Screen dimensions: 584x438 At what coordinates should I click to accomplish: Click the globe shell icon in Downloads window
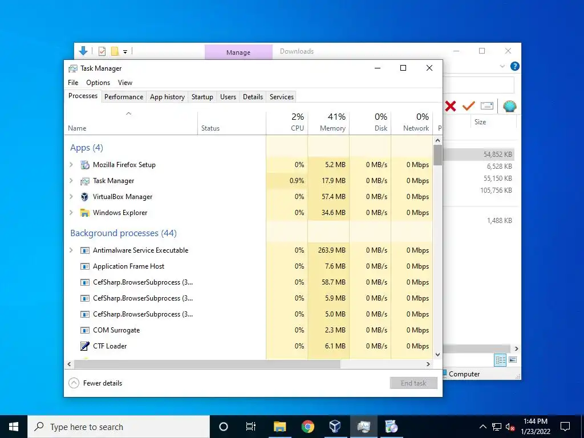pyautogui.click(x=509, y=106)
